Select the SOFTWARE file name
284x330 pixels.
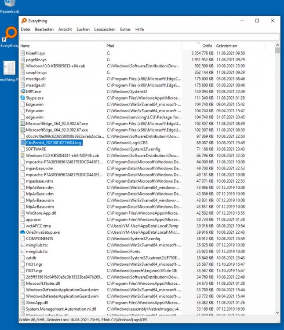36,149
